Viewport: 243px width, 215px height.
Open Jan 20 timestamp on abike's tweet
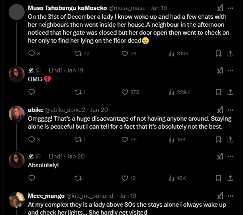point(99,110)
